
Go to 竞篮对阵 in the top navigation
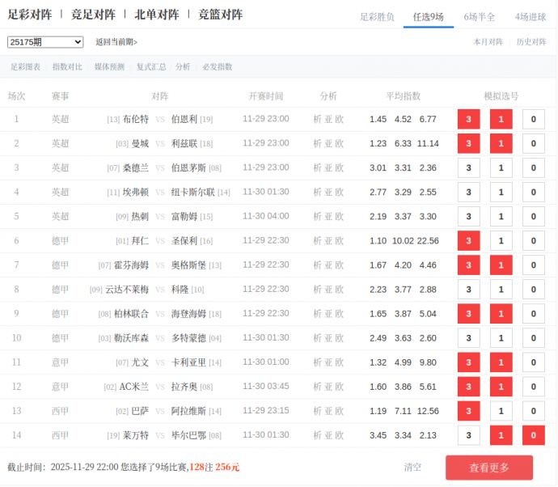(x=220, y=15)
